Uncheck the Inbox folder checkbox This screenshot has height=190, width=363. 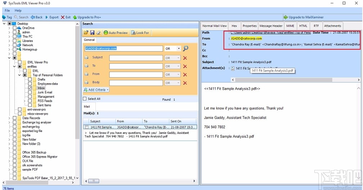point(30,88)
